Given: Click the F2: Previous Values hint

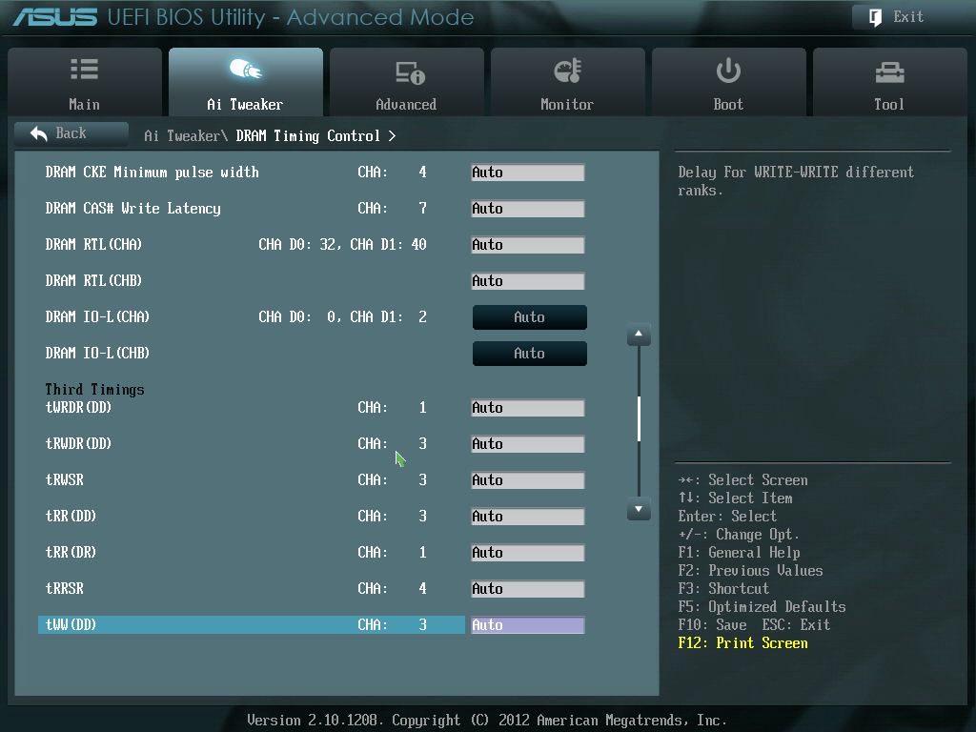Looking at the screenshot, I should tap(751, 571).
